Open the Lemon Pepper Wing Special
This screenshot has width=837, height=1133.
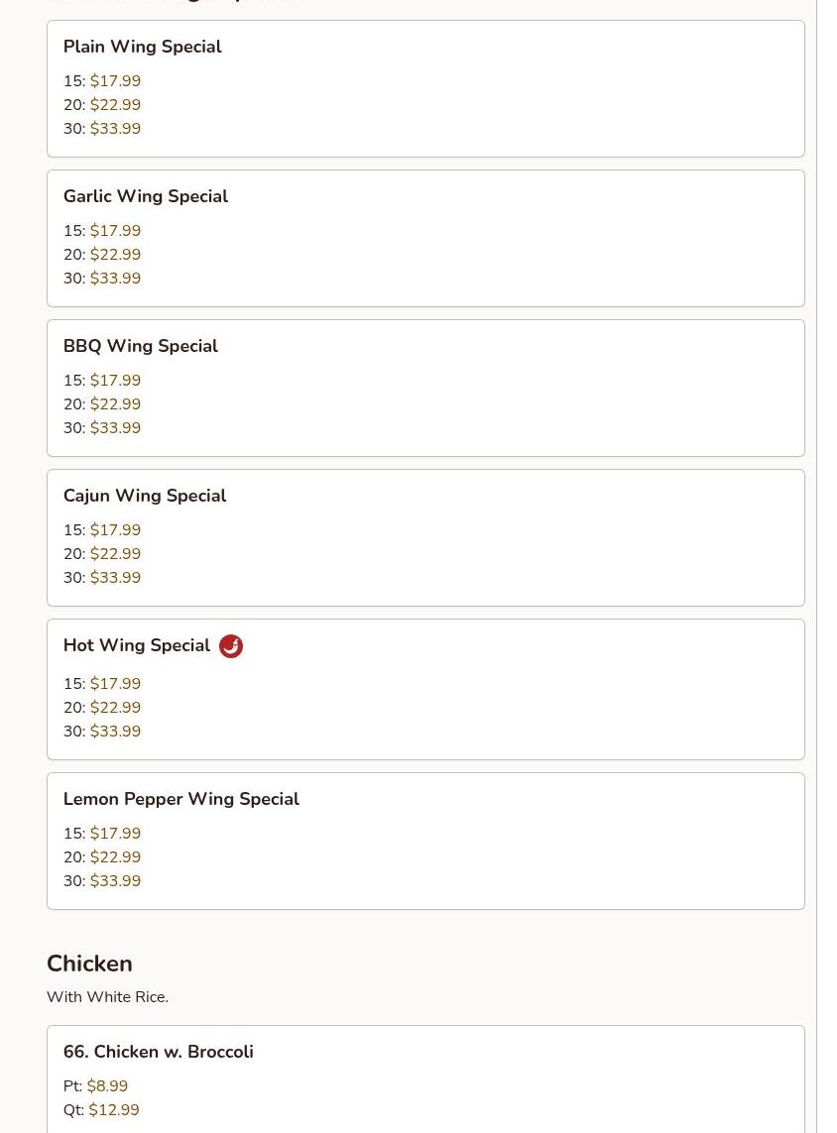[x=180, y=799]
